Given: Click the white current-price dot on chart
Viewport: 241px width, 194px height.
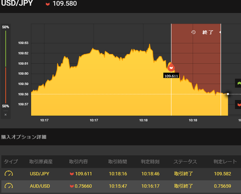Looking at the screenshot, I should pos(228,94).
